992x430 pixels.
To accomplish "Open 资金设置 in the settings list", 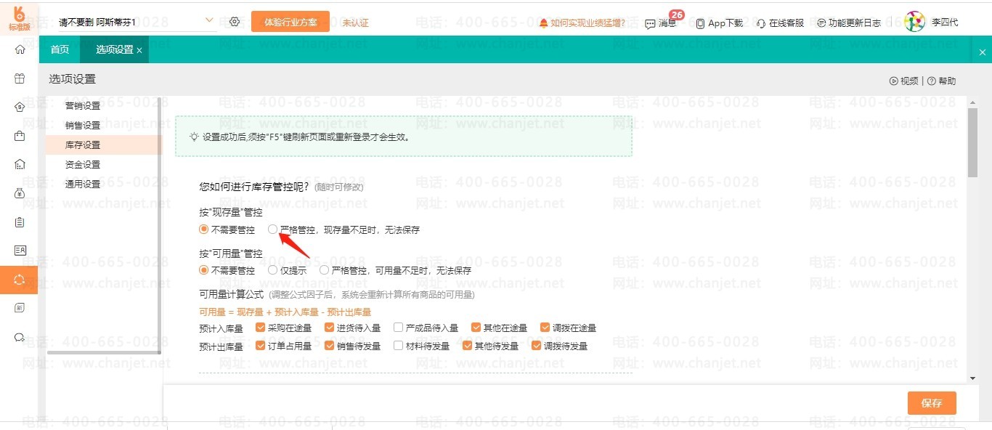I will point(83,165).
